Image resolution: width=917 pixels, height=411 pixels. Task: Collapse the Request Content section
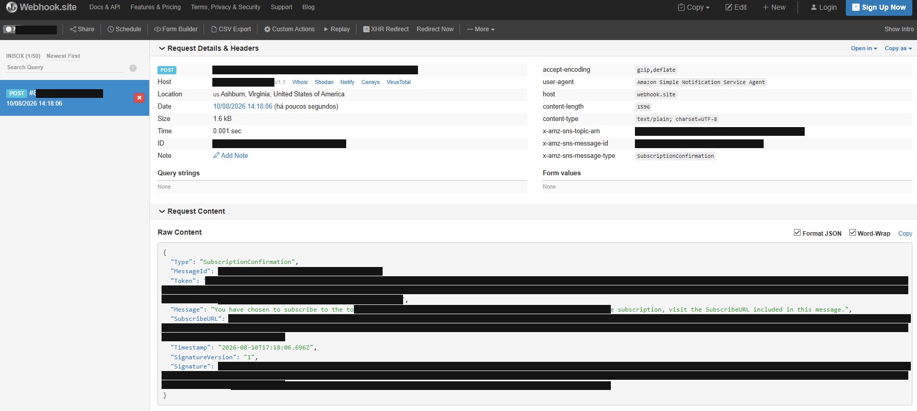click(x=192, y=211)
